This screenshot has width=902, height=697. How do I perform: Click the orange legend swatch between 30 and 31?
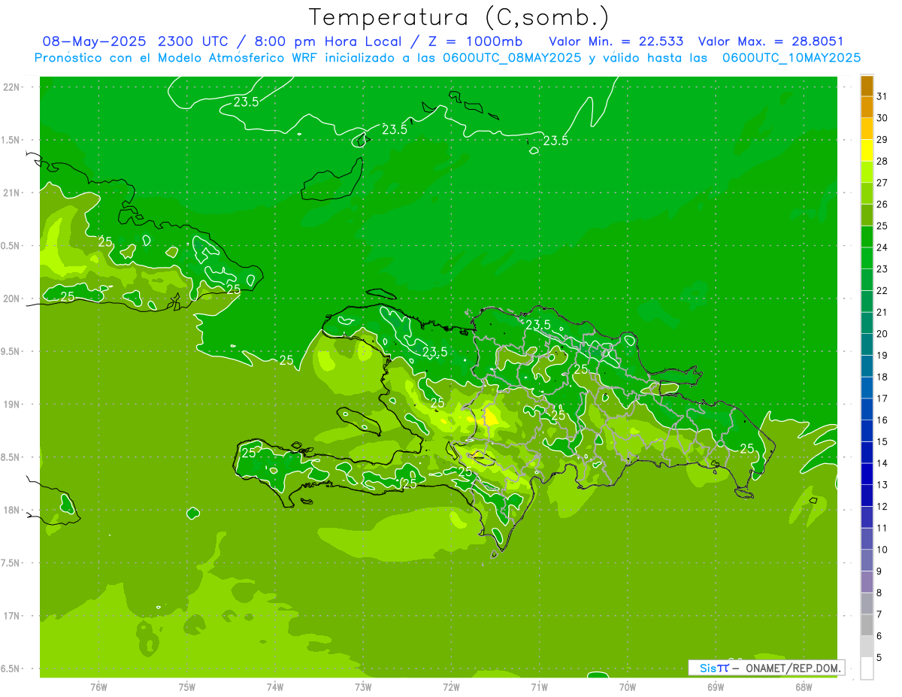pyautogui.click(x=867, y=108)
